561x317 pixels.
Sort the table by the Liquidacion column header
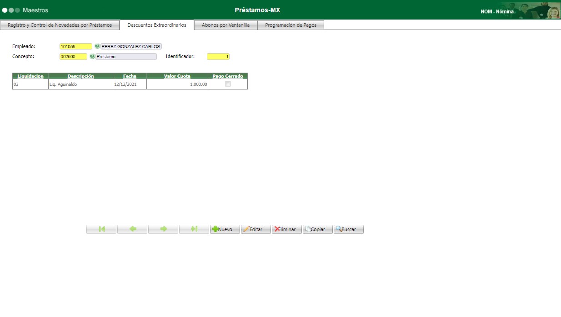(30, 76)
